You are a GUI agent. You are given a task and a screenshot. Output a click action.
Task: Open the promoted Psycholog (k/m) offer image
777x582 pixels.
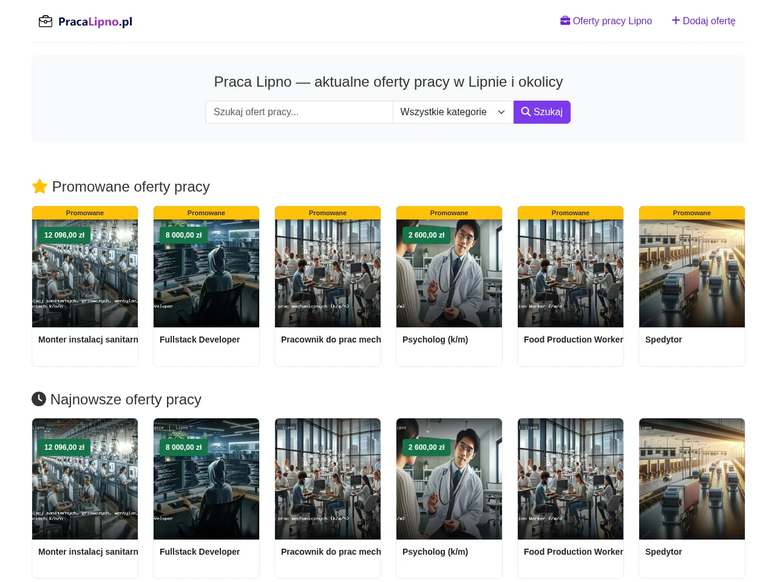coord(449,273)
